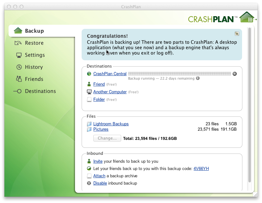
Task: Open the Settings section
Action: (x=35, y=55)
